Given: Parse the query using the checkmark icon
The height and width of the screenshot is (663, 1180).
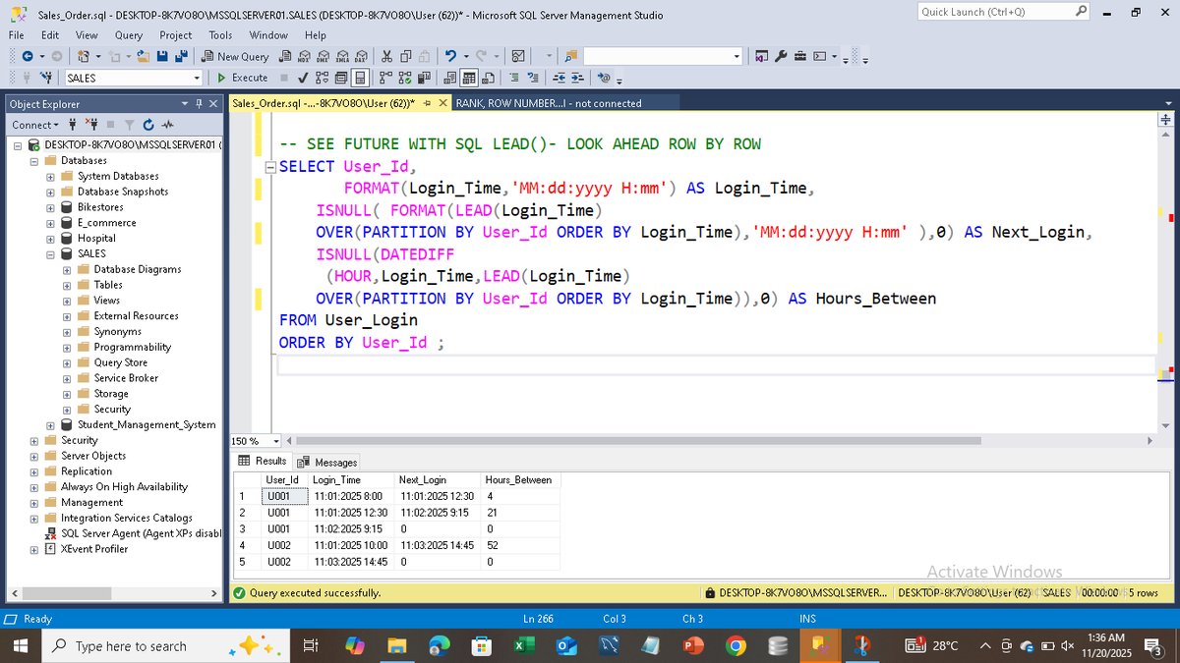Looking at the screenshot, I should 302,78.
